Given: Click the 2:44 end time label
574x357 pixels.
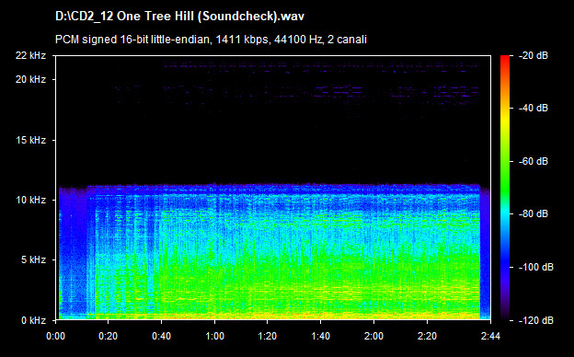Looking at the screenshot, I should tap(490, 336).
